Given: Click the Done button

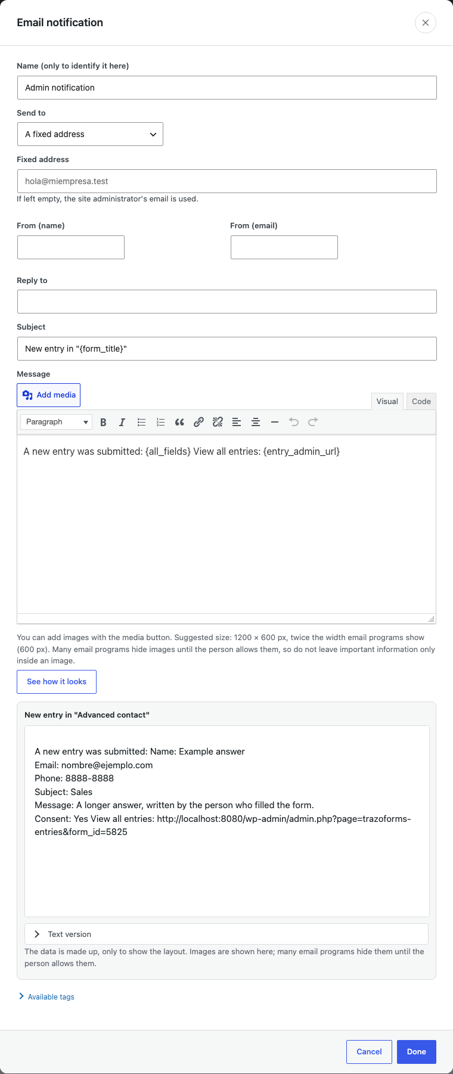Looking at the screenshot, I should pyautogui.click(x=417, y=1052).
